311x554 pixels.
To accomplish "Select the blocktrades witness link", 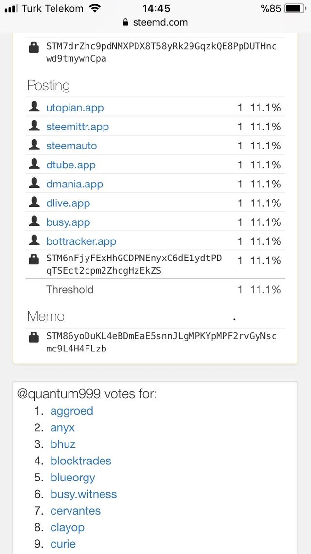I will pos(81,461).
